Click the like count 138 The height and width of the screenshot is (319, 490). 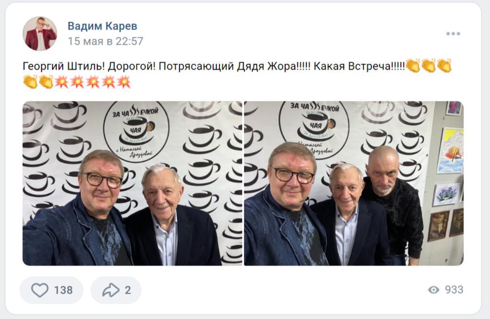pyautogui.click(x=64, y=290)
